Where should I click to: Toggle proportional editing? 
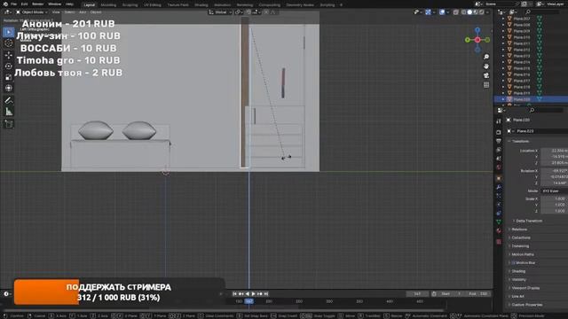point(266,12)
